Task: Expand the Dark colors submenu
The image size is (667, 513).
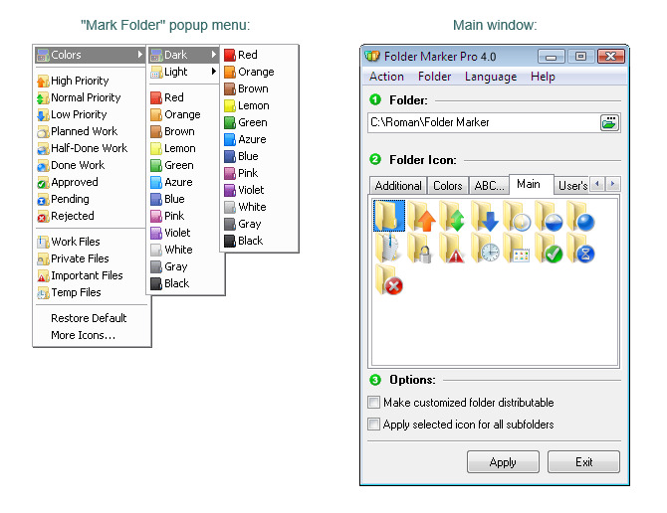Action: point(184,55)
